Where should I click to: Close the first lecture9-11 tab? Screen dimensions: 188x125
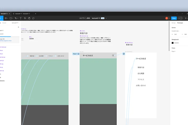pyautogui.click(x=9, y=14)
